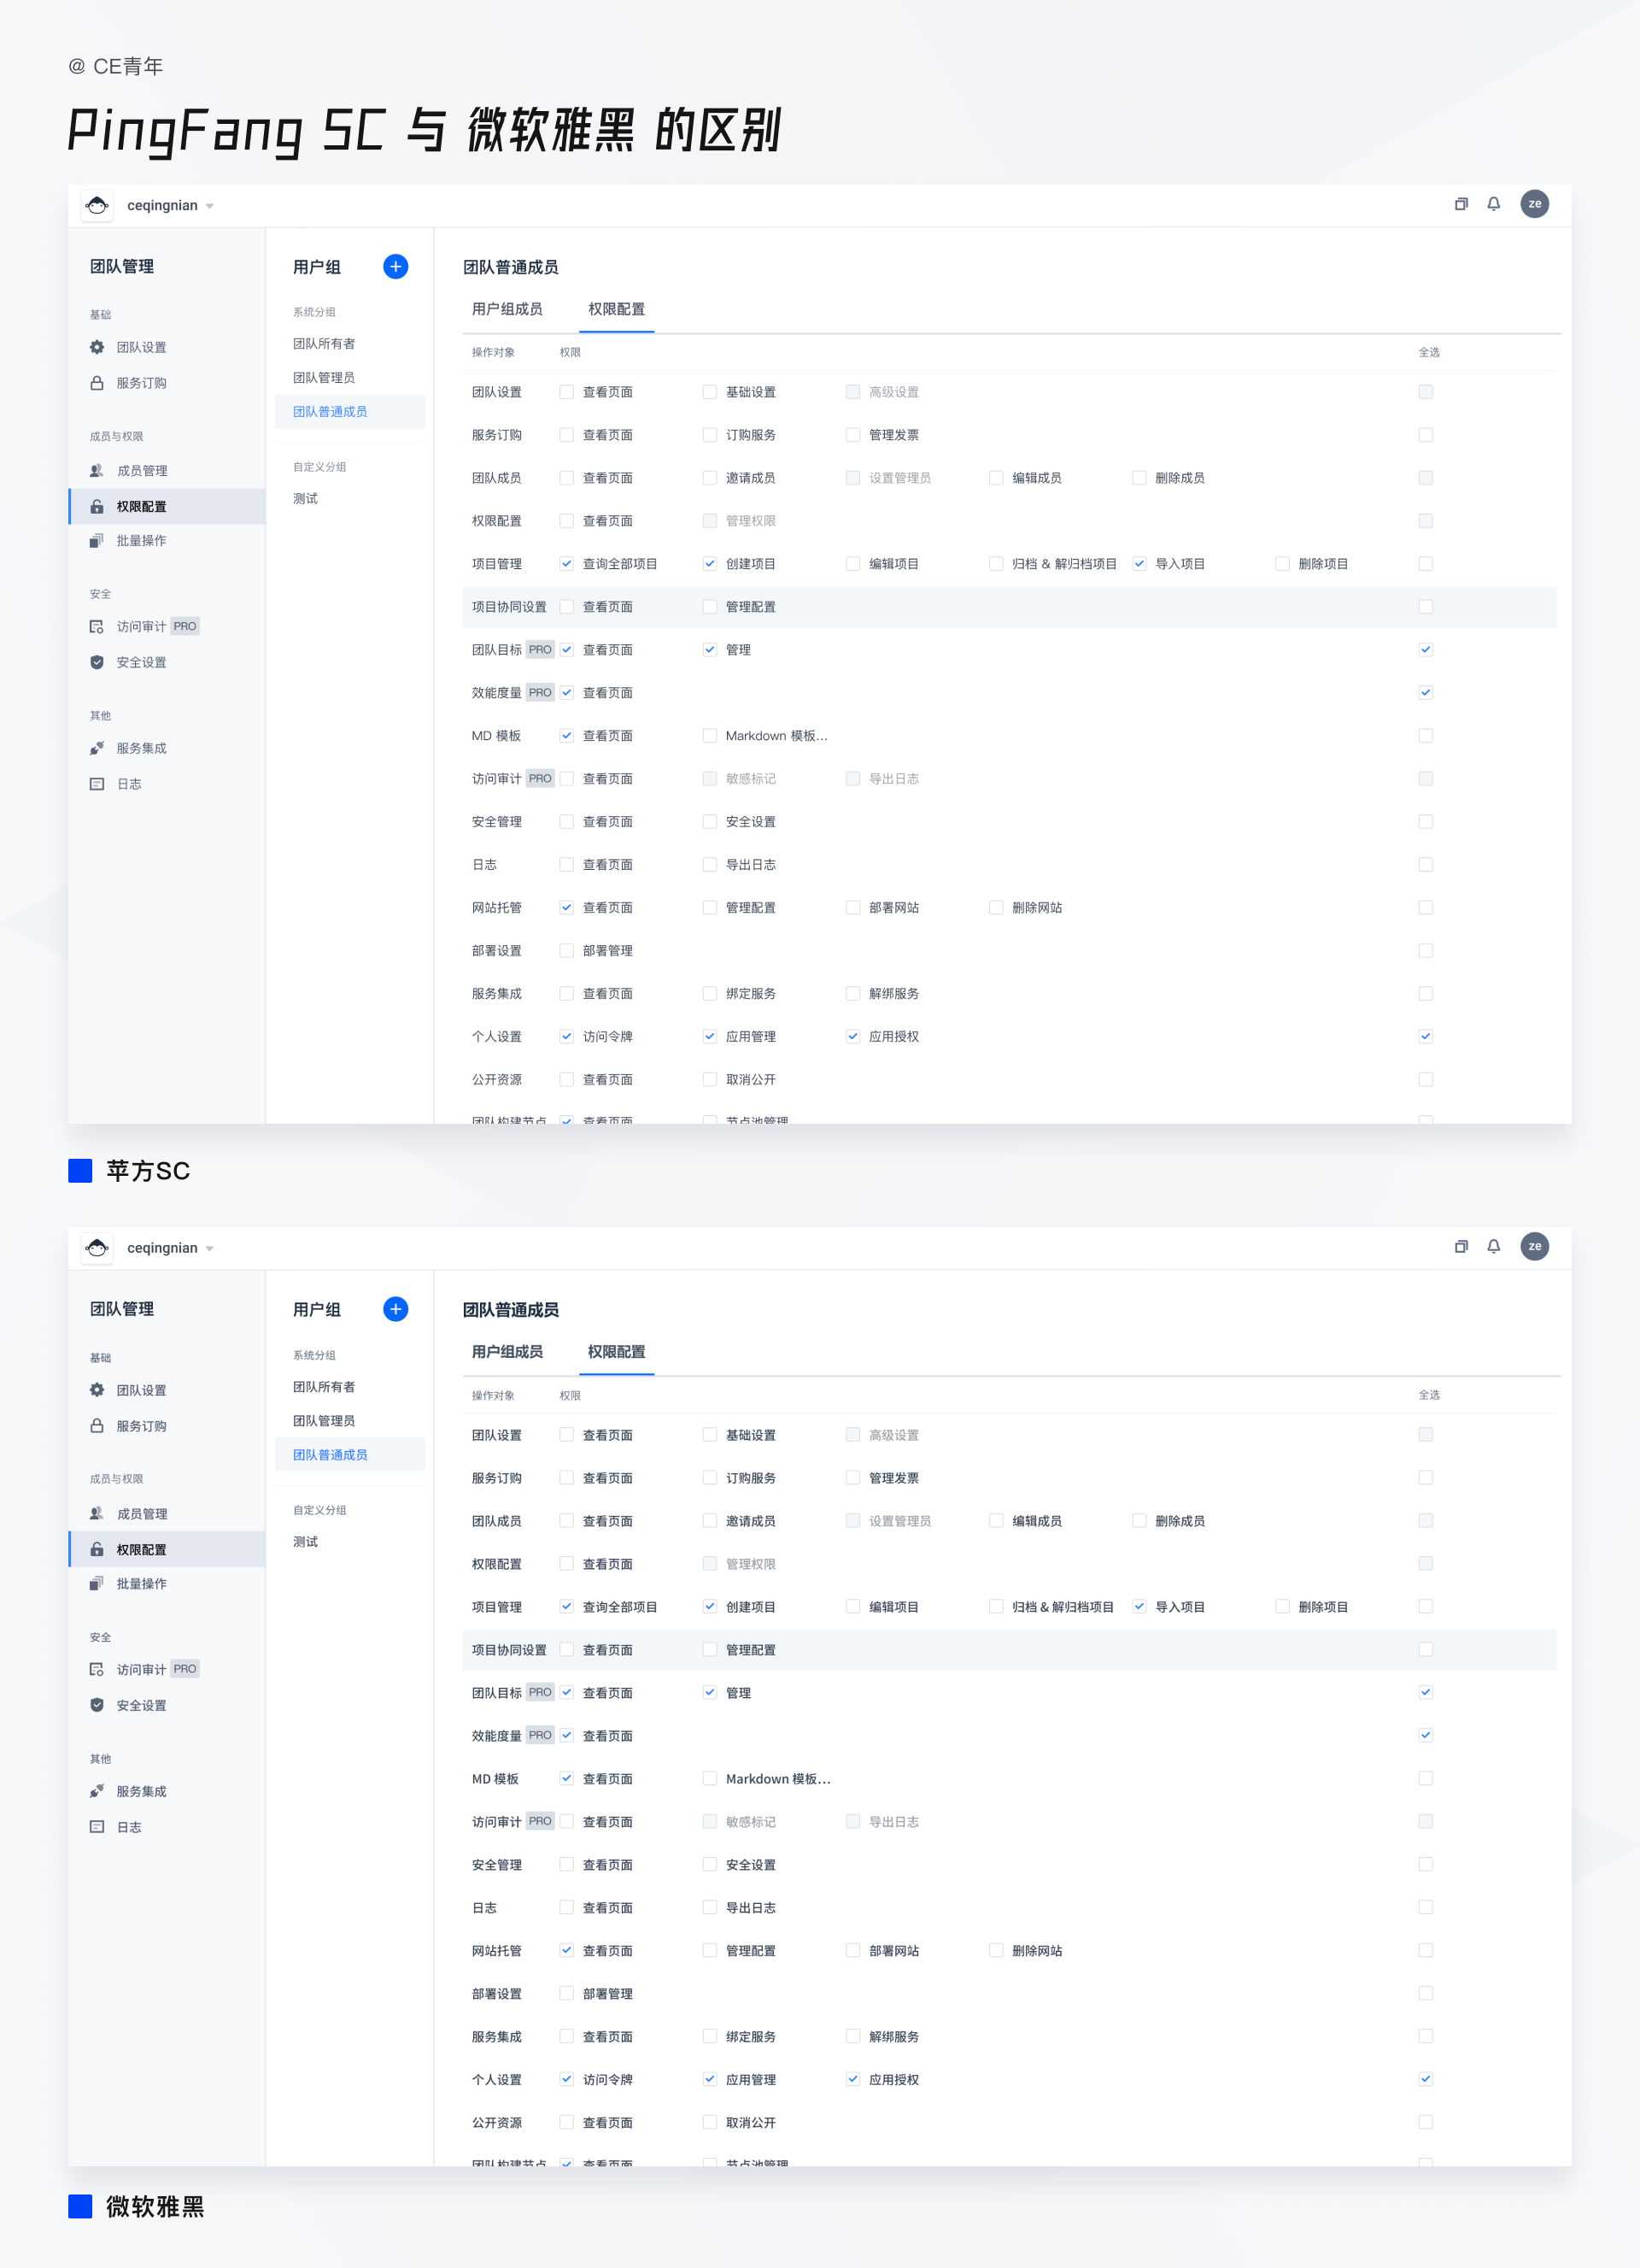This screenshot has height=2268, width=1640.
Task: Click the 服务集成 plug icon in 微软雅黑 sidebar
Action: point(97,1791)
